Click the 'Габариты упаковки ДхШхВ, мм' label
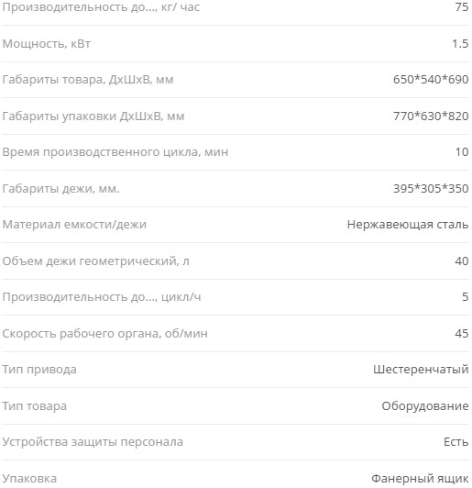Image resolution: width=472 pixels, height=488 pixels. coord(93,116)
